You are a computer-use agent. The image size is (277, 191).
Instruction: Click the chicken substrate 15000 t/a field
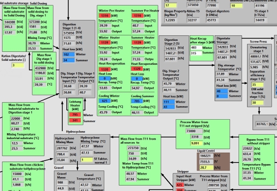(x=17, y=174)
